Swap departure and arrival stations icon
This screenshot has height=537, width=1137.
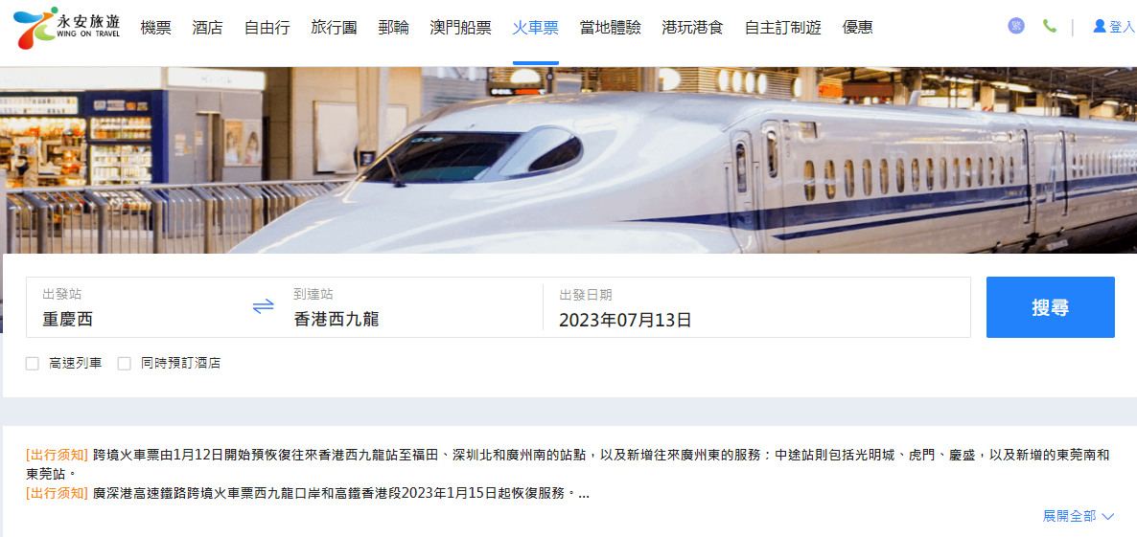tap(264, 306)
